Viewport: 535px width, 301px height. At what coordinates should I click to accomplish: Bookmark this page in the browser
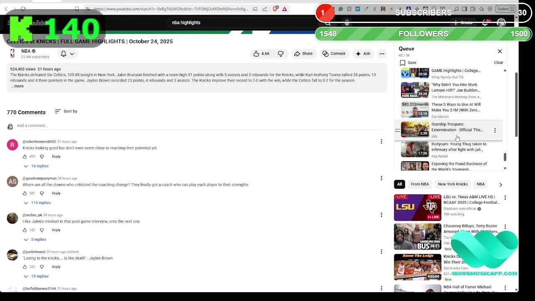click(77, 9)
